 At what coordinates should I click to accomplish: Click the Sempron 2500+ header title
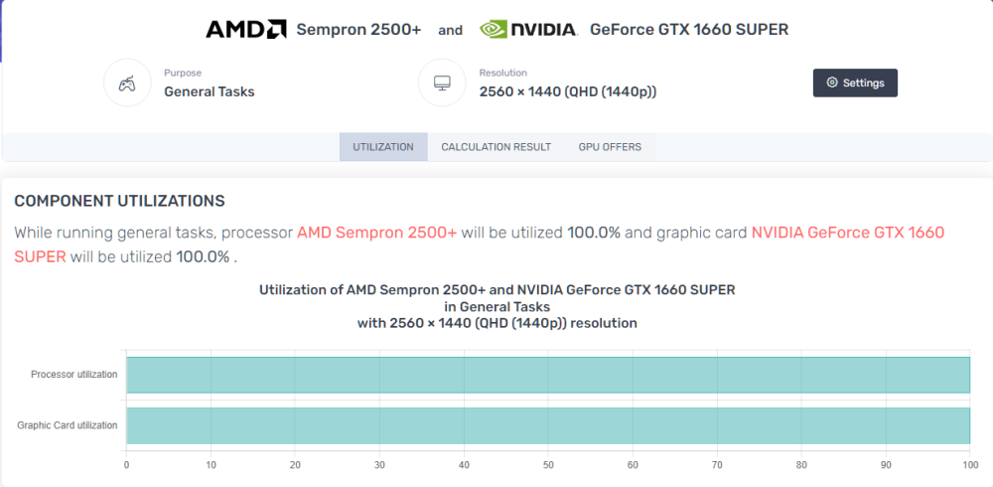pyautogui.click(x=358, y=30)
